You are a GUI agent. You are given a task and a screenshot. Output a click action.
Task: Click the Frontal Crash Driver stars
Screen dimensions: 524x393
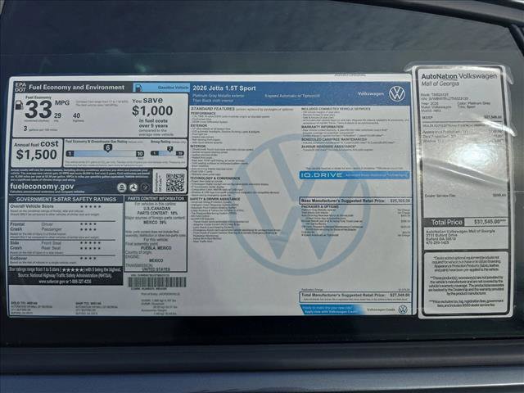(88, 224)
